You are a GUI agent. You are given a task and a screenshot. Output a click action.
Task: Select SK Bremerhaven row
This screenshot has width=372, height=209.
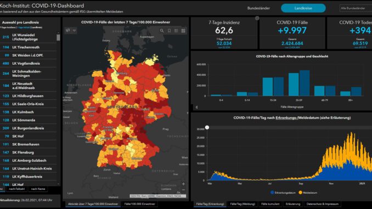pyautogui.click(x=29, y=144)
